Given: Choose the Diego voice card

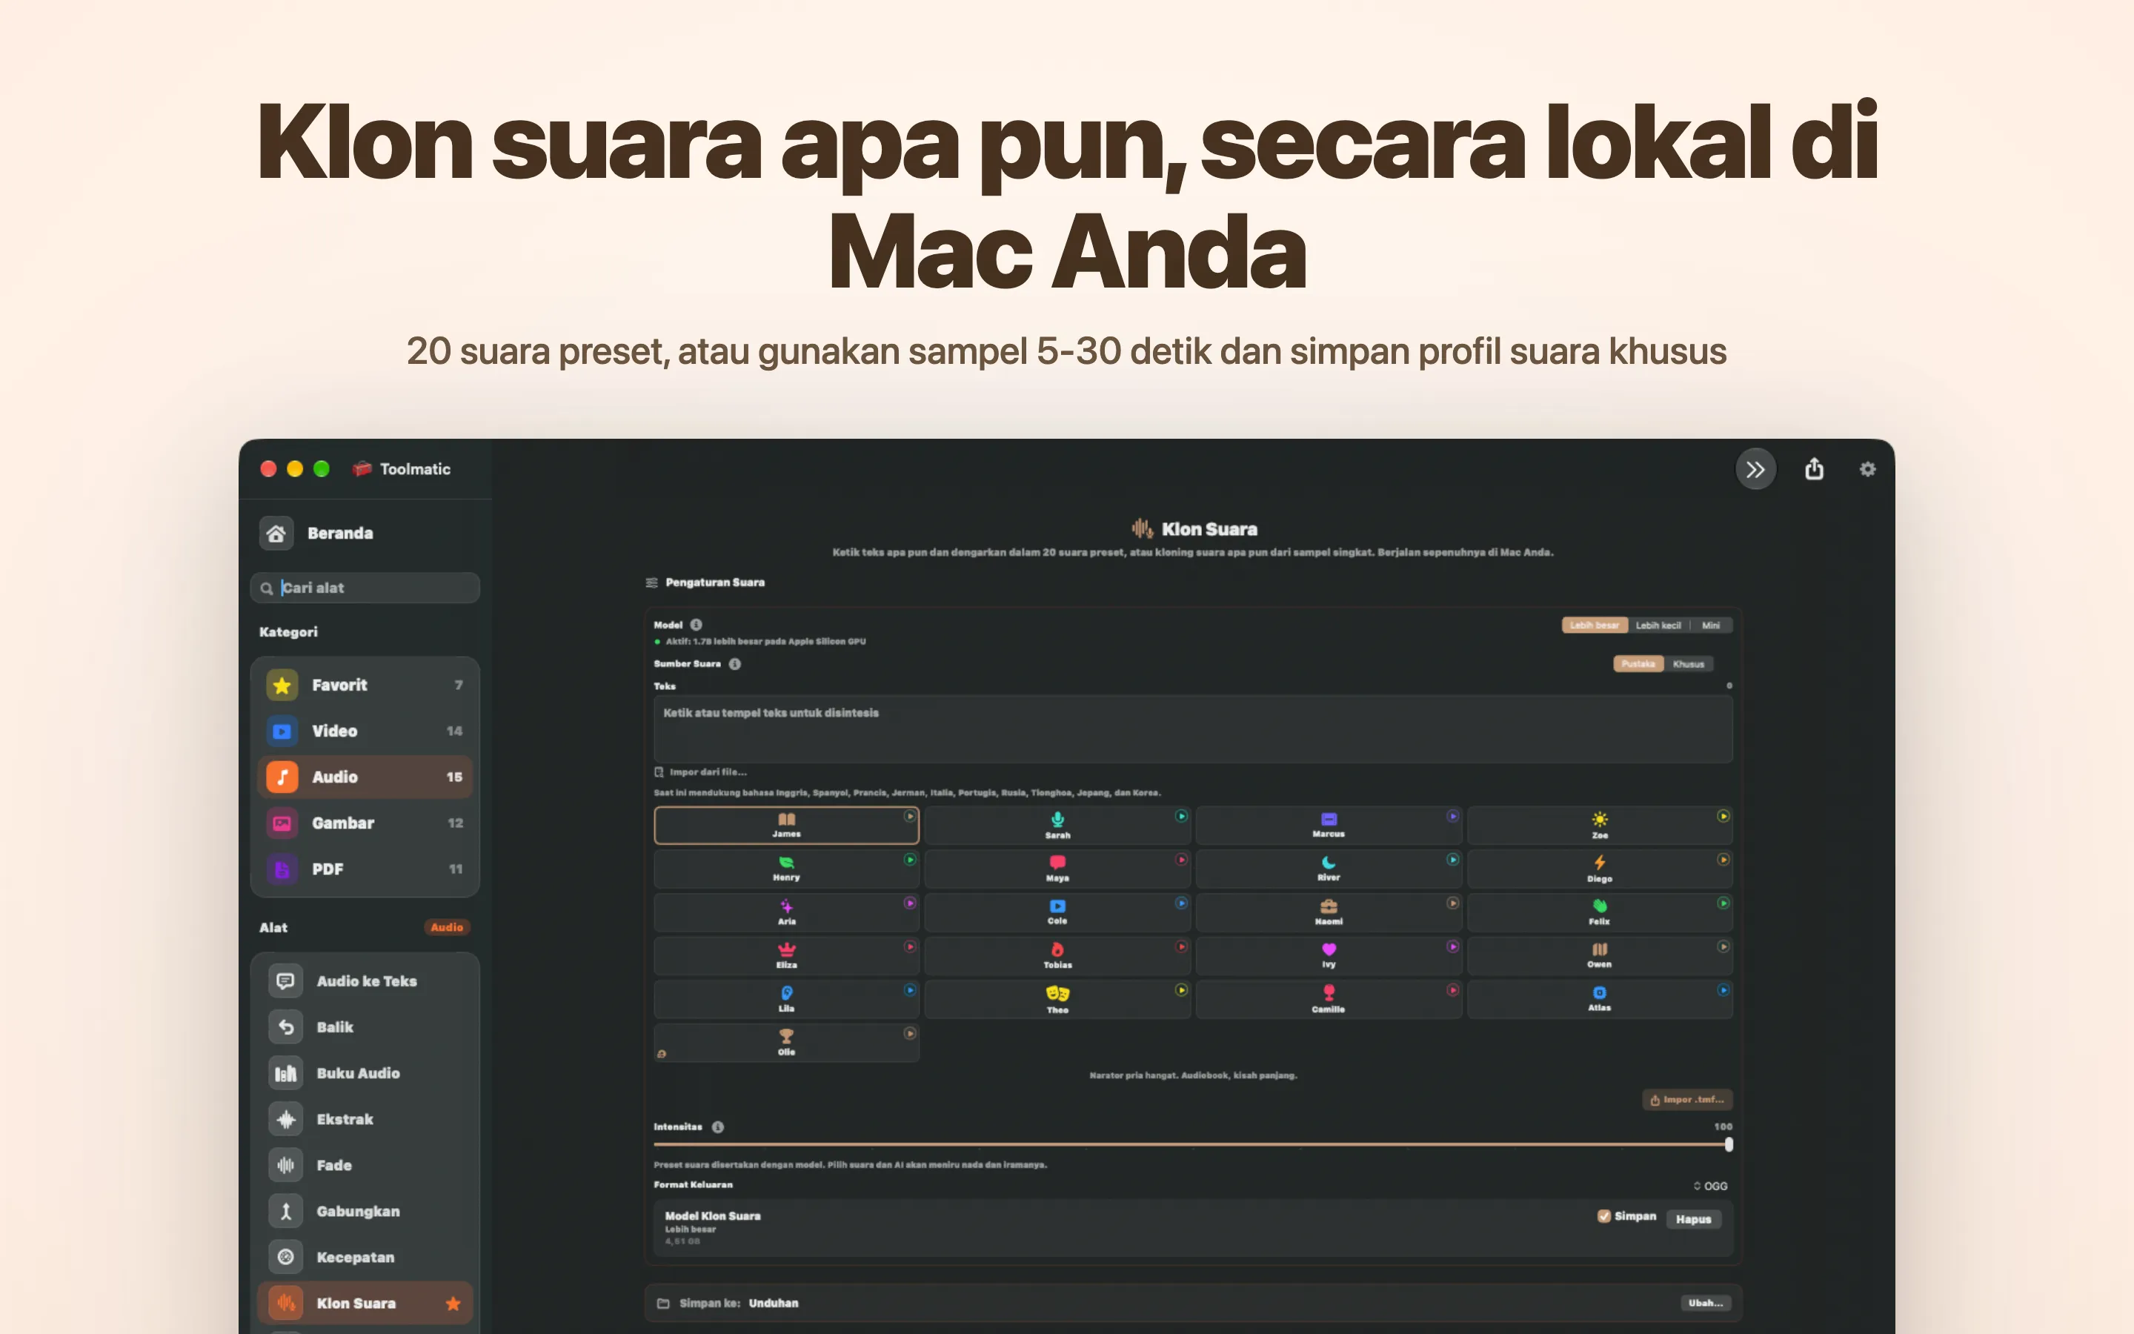Looking at the screenshot, I should (x=1600, y=868).
